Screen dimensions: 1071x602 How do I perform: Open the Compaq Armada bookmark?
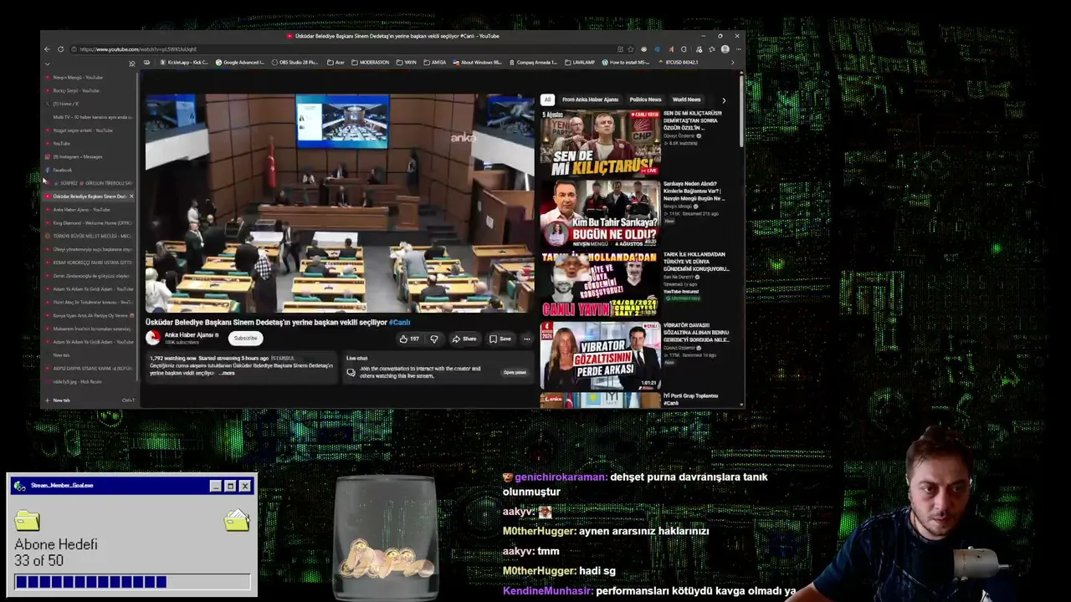click(x=535, y=63)
